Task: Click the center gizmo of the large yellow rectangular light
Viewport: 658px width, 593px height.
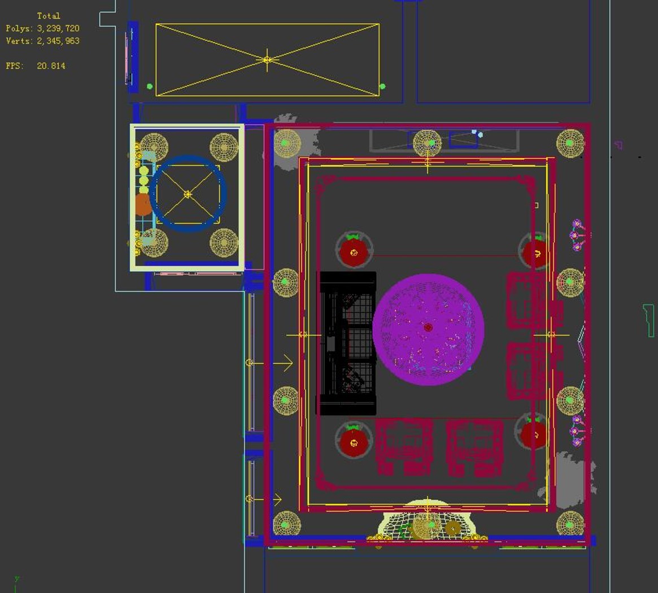Action: tap(267, 60)
